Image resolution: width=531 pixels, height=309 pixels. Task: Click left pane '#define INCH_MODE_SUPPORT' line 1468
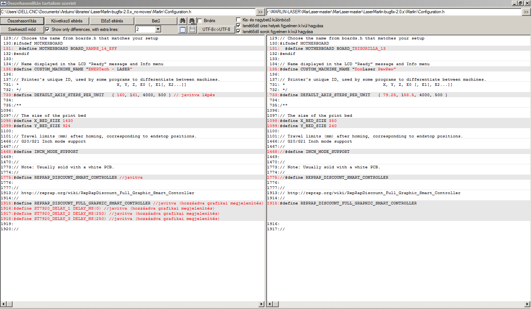pyautogui.click(x=132, y=151)
